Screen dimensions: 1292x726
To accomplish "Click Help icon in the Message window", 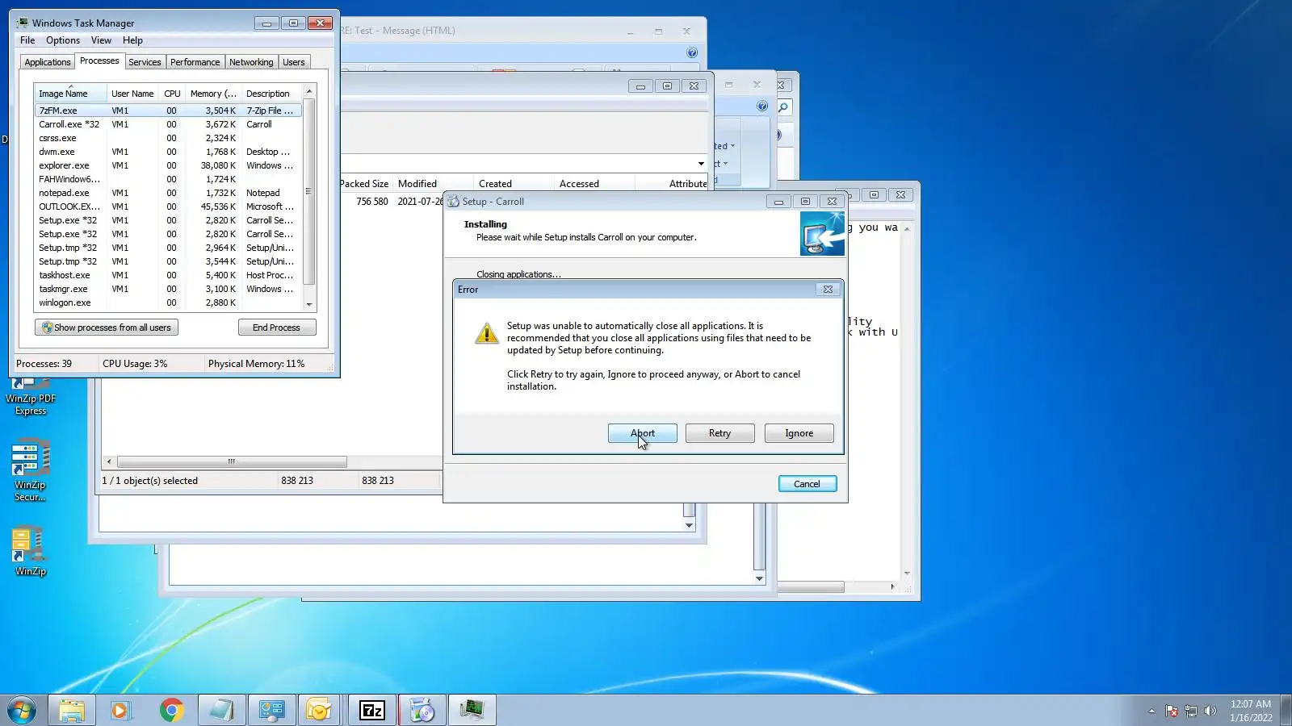I will coord(692,52).
